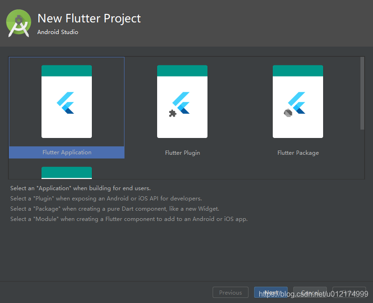Click the Flutter Package label

click(298, 153)
